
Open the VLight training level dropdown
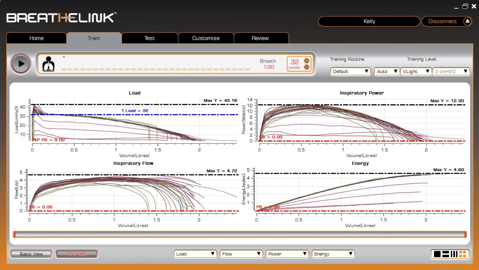coord(416,71)
